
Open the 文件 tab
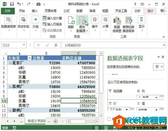(x=8, y=11)
